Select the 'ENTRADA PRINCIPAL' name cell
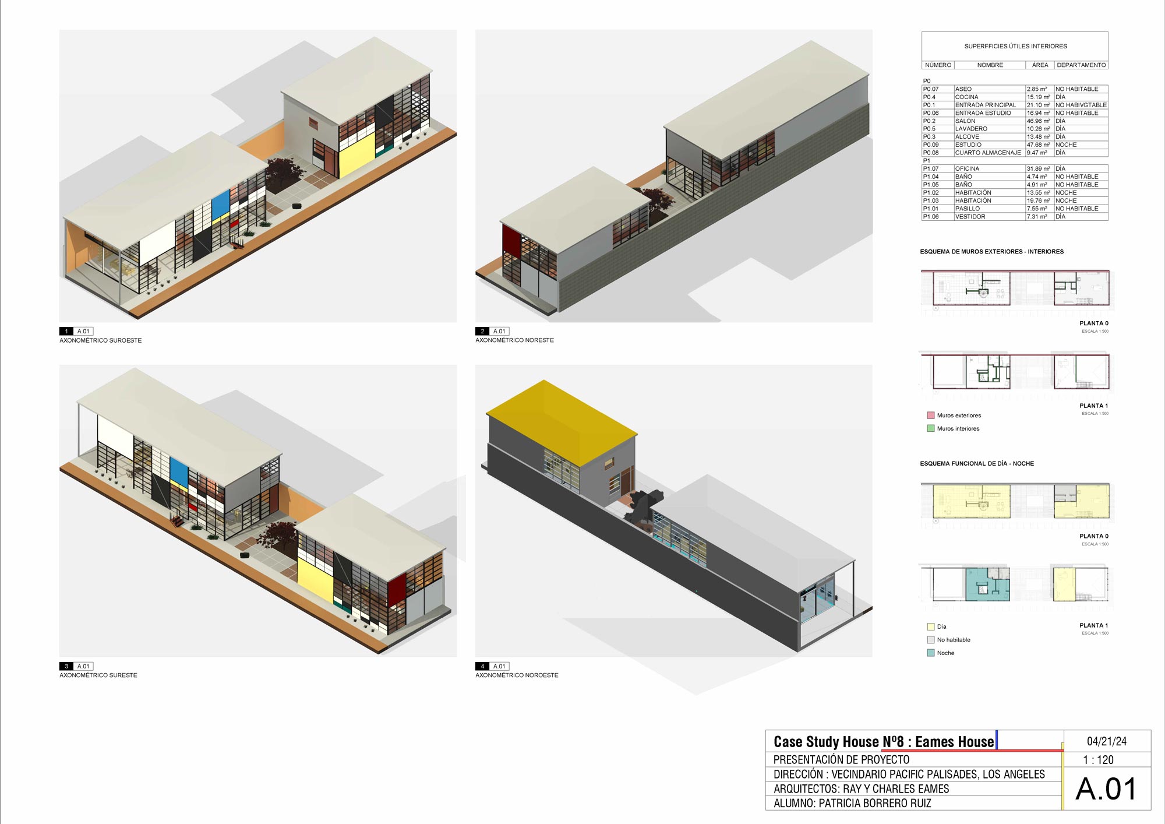 tap(990, 105)
